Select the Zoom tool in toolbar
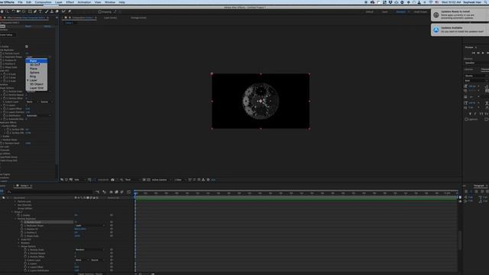 pos(7,11)
